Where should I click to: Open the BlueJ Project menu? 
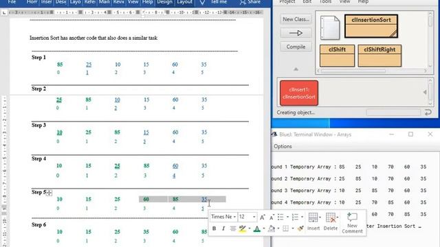click(x=287, y=1)
